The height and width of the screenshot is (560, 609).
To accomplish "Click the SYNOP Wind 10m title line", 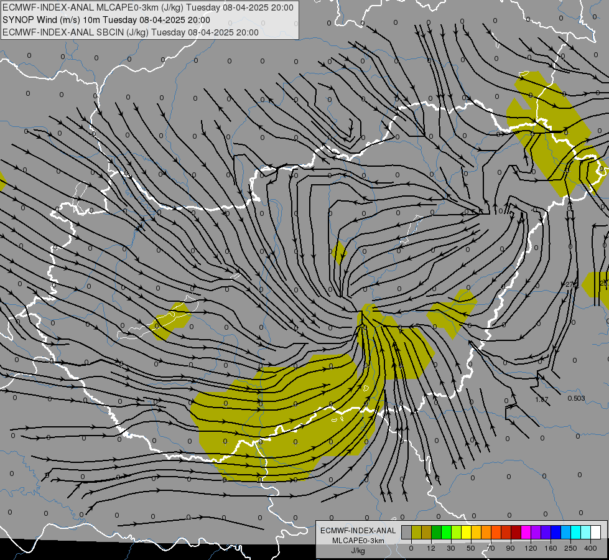I will coord(106,20).
